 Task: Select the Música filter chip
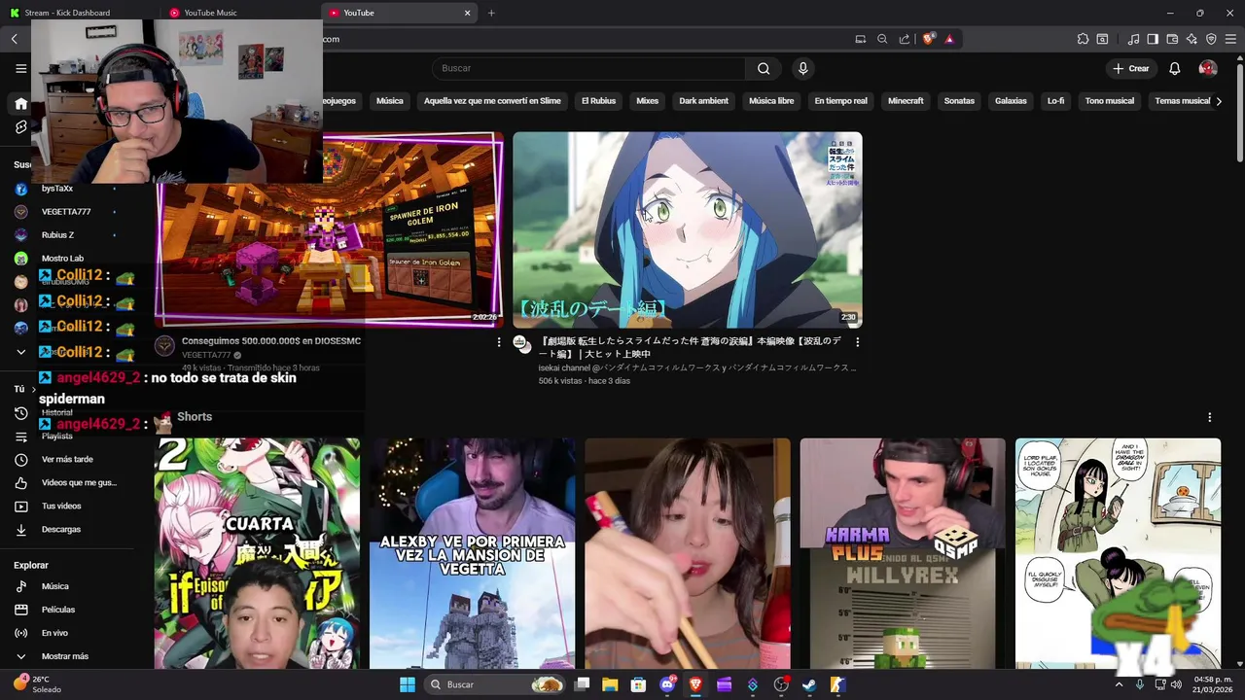click(389, 101)
